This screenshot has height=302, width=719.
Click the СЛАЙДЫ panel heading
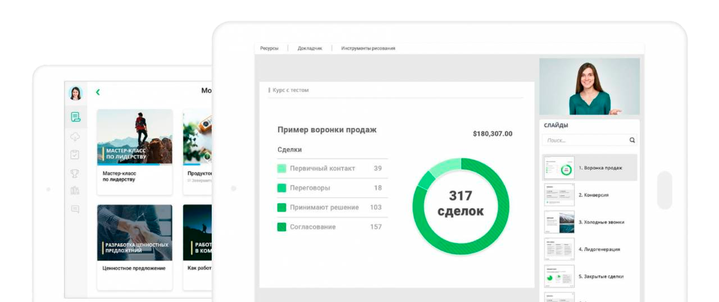click(x=556, y=125)
